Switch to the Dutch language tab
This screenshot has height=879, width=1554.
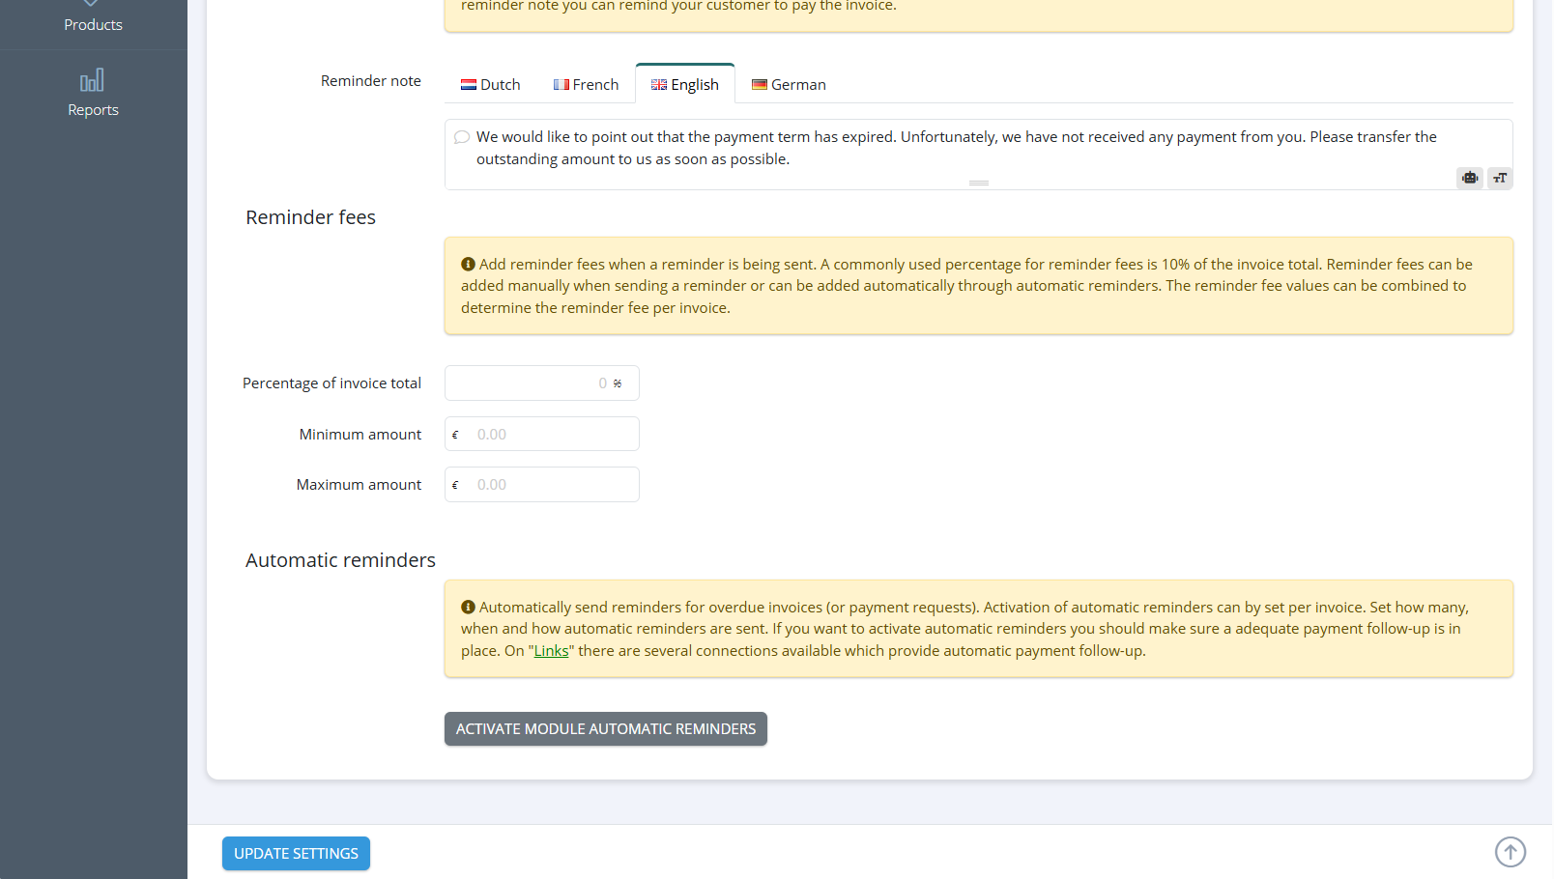click(x=491, y=84)
